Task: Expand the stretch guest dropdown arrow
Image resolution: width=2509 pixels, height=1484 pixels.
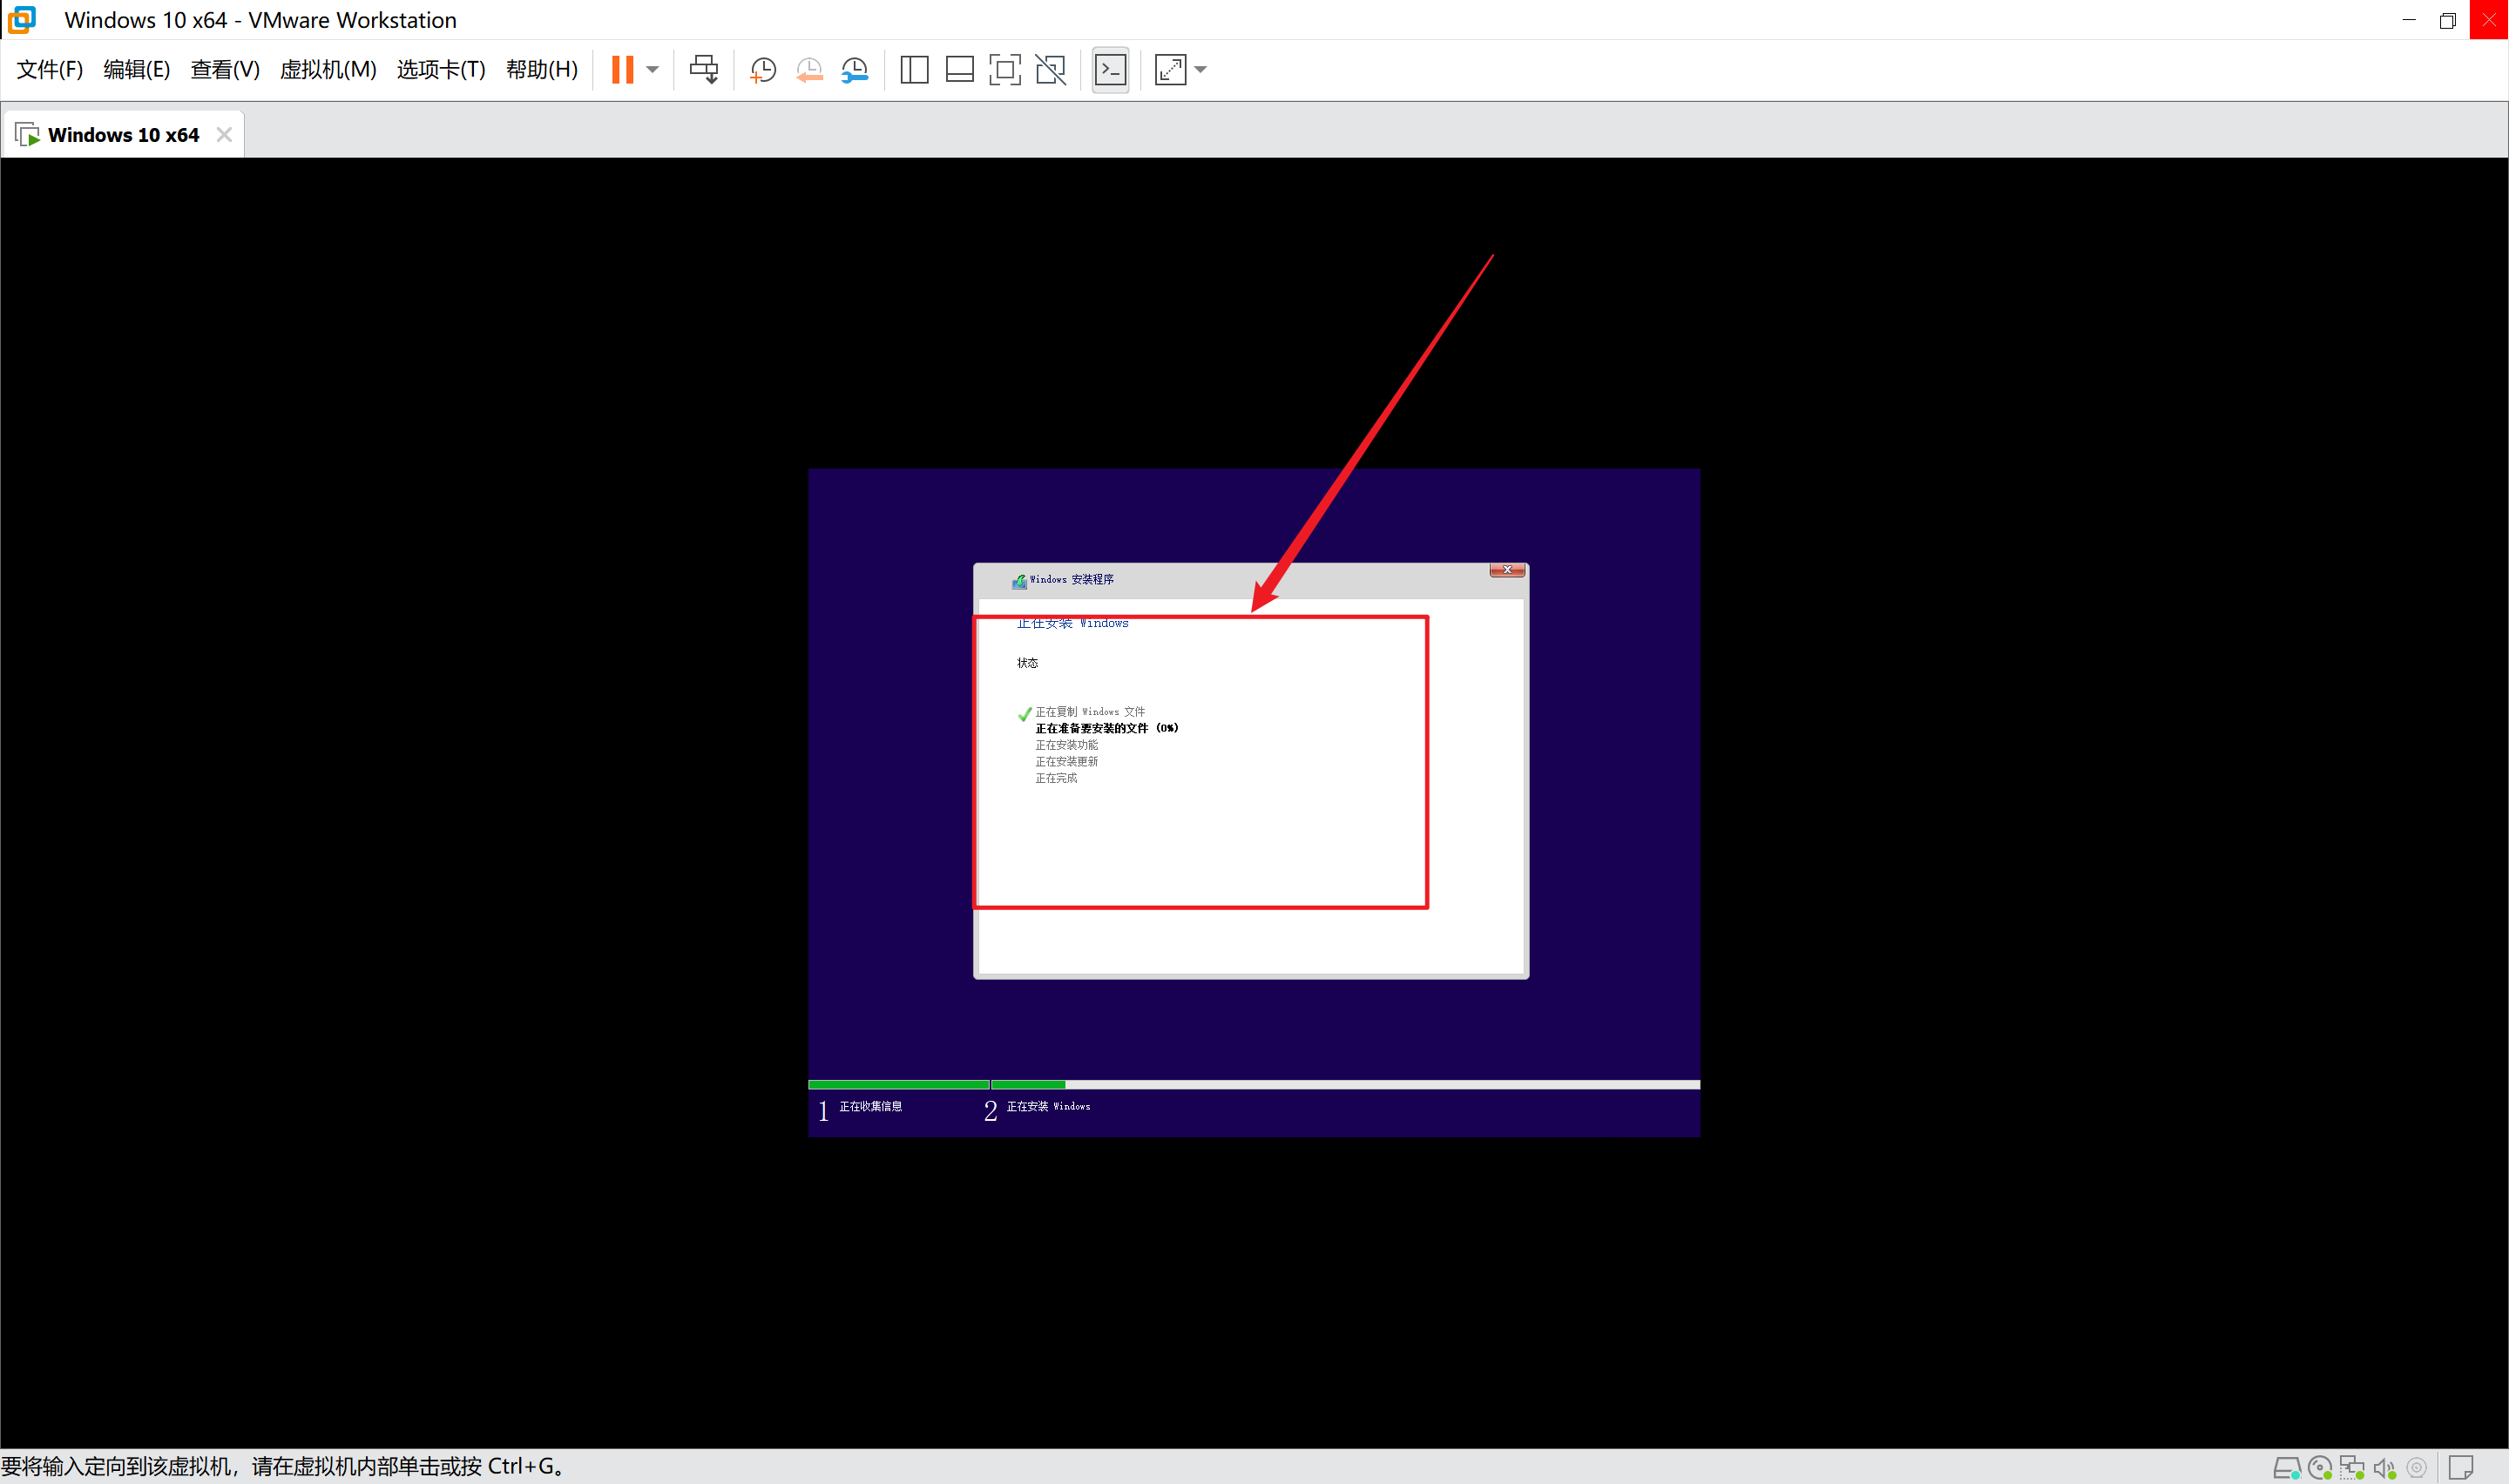Action: tap(1201, 70)
